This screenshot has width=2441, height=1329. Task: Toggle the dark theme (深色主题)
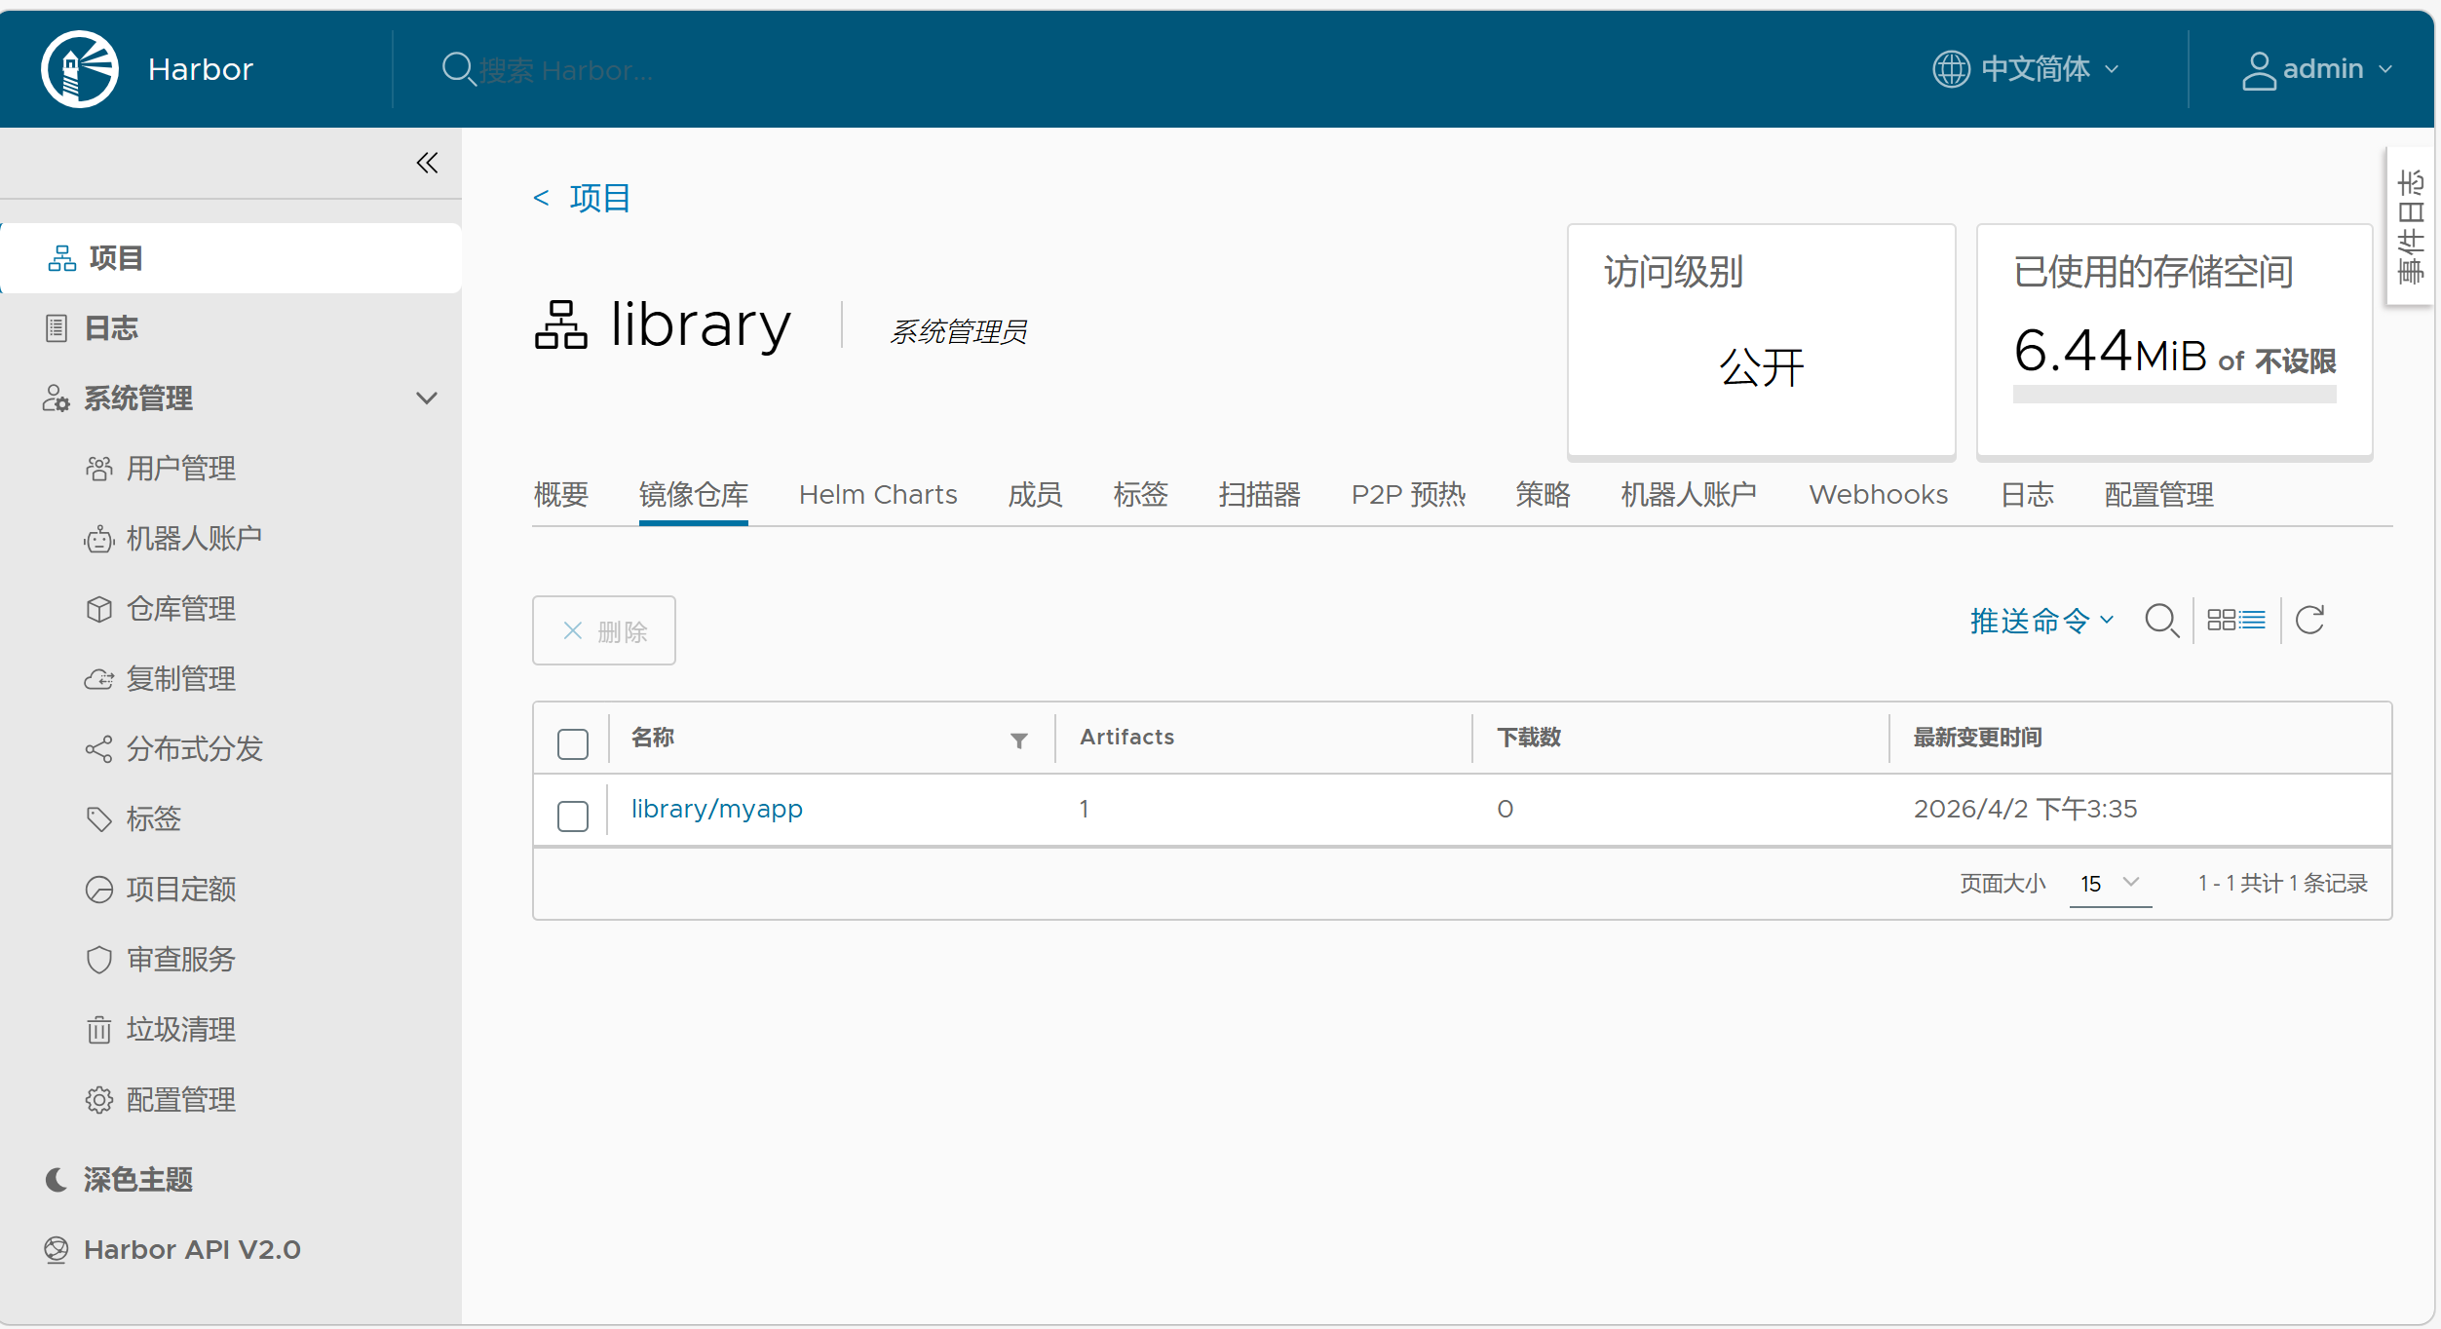[137, 1180]
